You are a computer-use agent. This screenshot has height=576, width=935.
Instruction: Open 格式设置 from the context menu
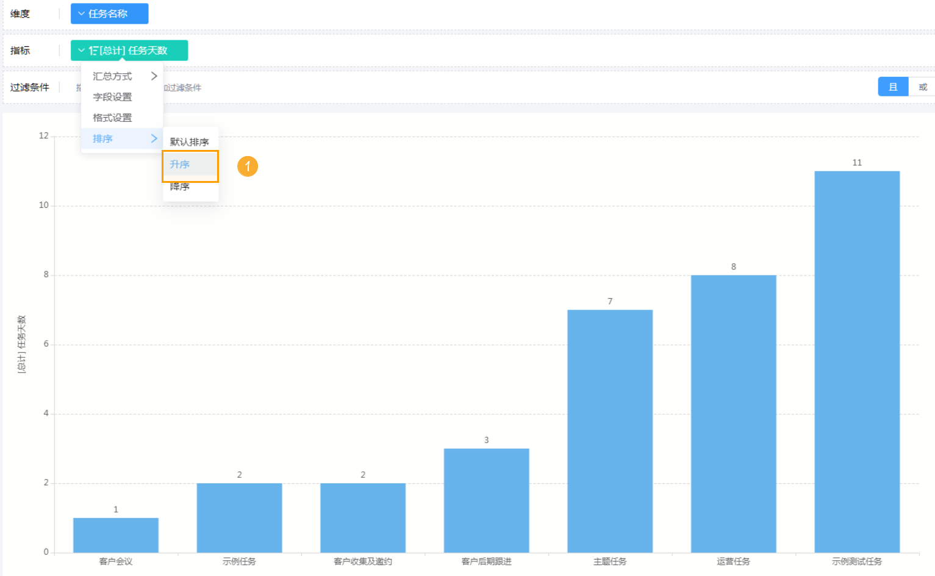pyautogui.click(x=112, y=118)
